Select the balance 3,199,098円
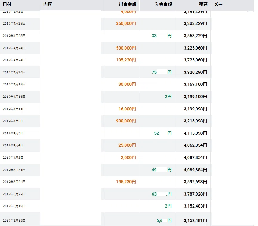This screenshot has width=258, height=226. pyautogui.click(x=195, y=109)
